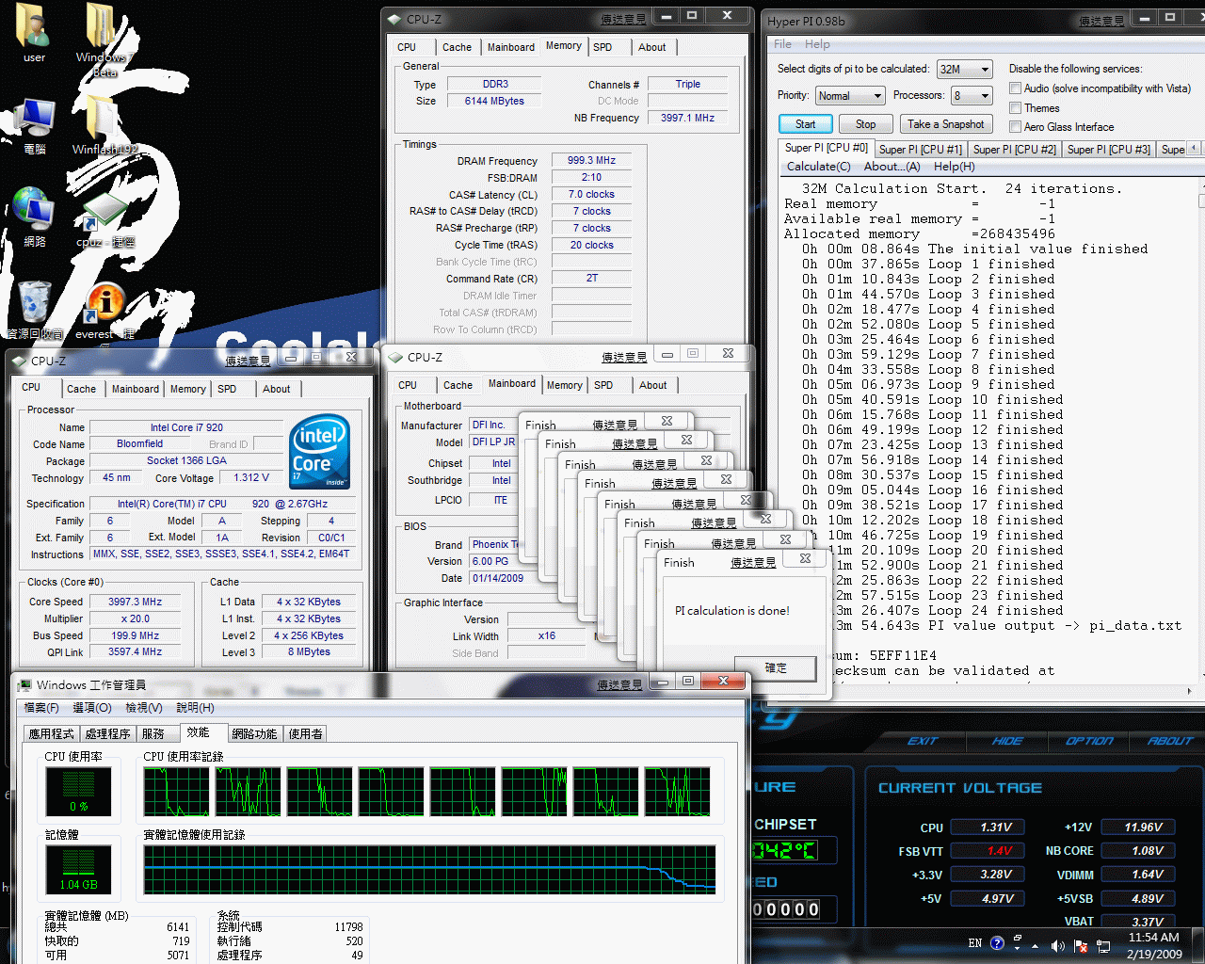Click the Task Manager title bar icon
Screen dimensions: 1205x964
[x=24, y=684]
